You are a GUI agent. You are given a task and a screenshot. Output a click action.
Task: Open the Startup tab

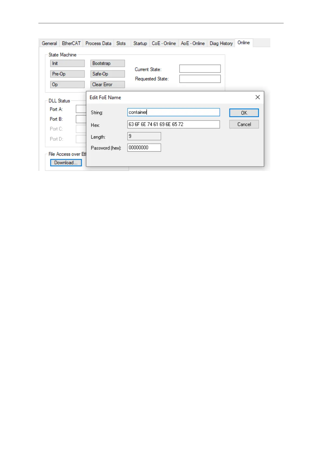tap(140, 43)
